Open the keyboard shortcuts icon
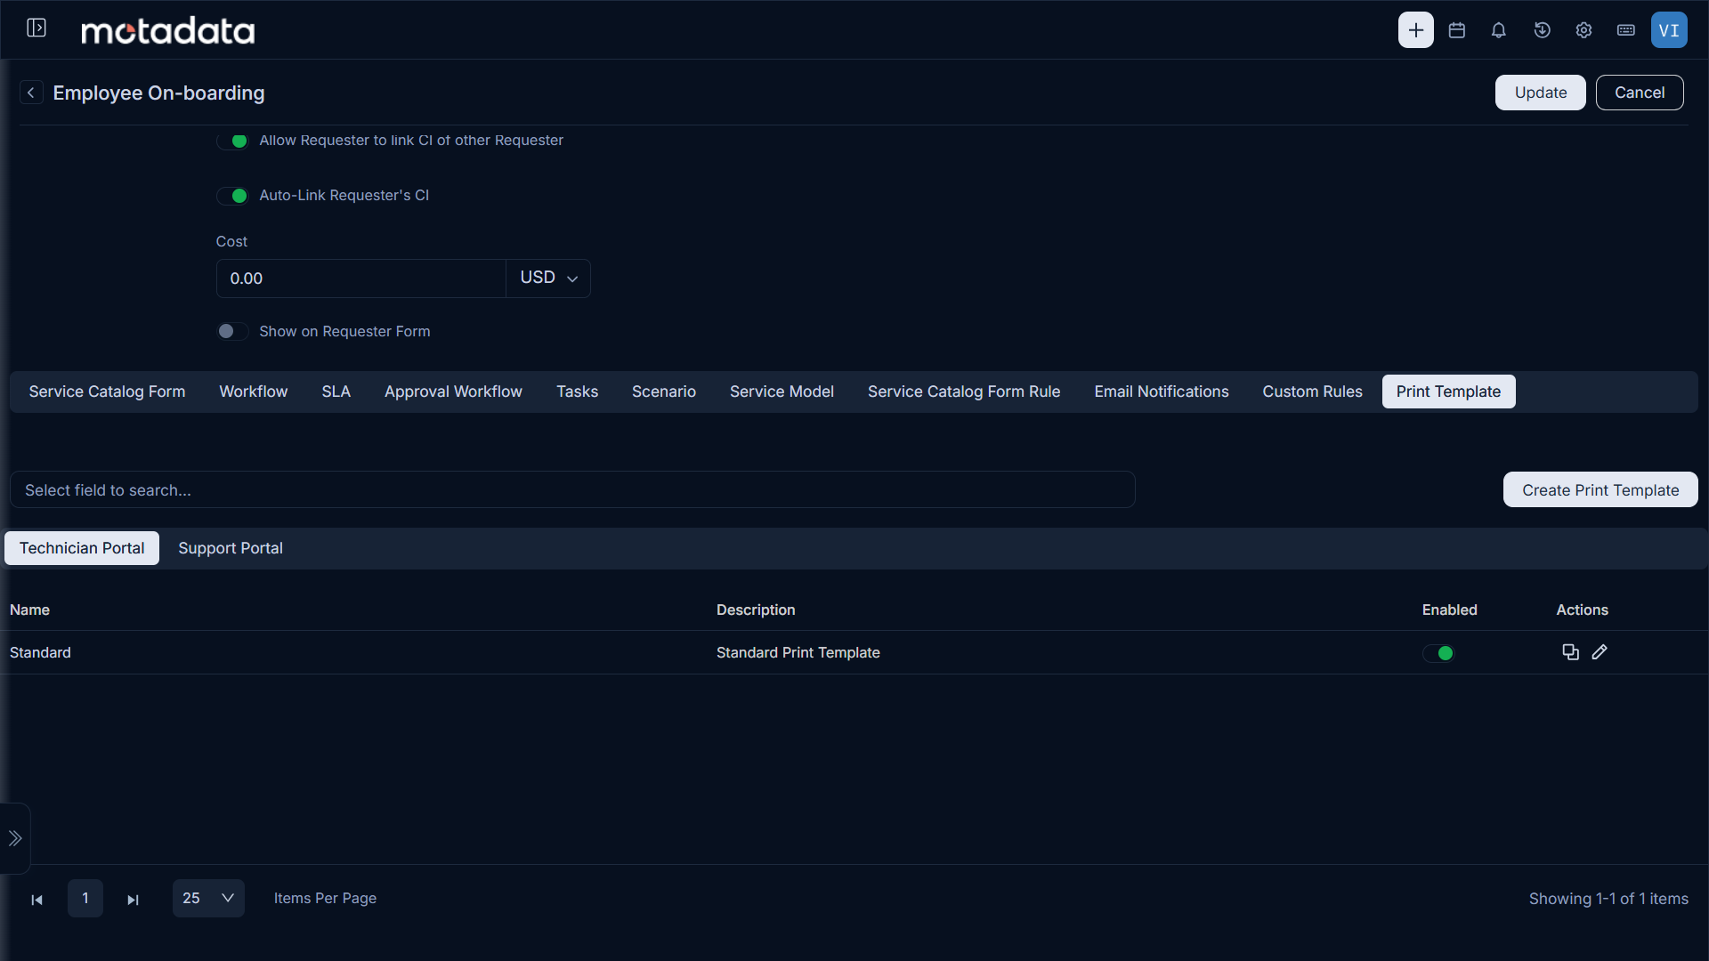The width and height of the screenshot is (1709, 961). pyautogui.click(x=1626, y=30)
